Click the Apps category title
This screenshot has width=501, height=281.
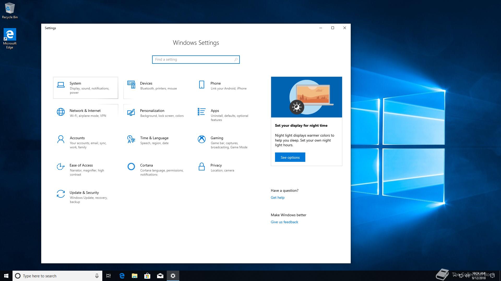pos(215,111)
